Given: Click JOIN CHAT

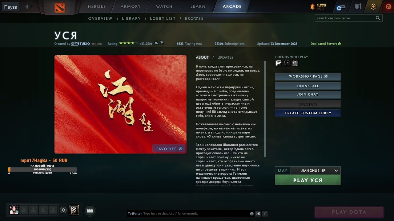Looking at the screenshot, I should pyautogui.click(x=308, y=95).
